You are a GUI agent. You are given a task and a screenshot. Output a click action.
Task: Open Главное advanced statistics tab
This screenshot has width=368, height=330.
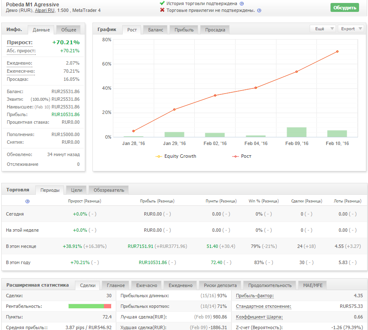[116, 285]
